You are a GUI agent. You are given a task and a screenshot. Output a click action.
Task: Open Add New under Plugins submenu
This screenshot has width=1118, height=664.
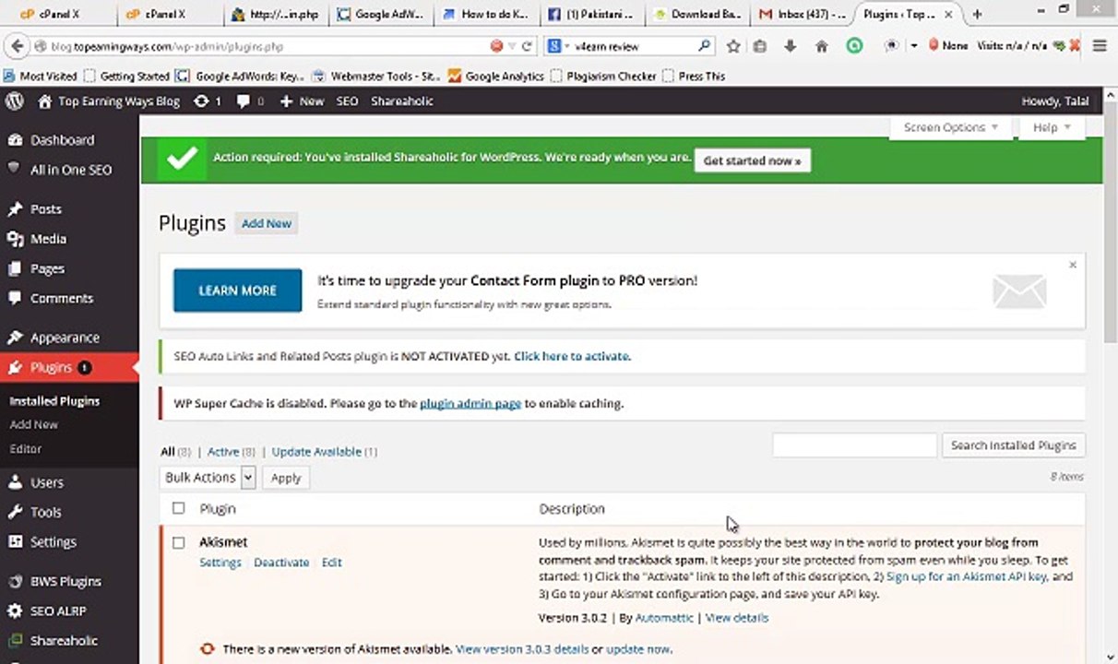[33, 424]
